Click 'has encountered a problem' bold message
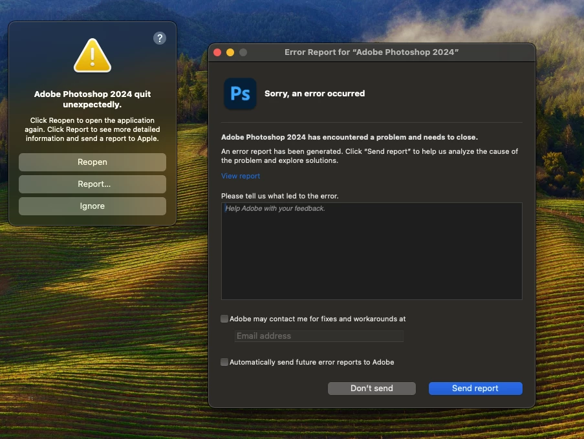Viewport: 584px width, 439px height. [x=349, y=137]
